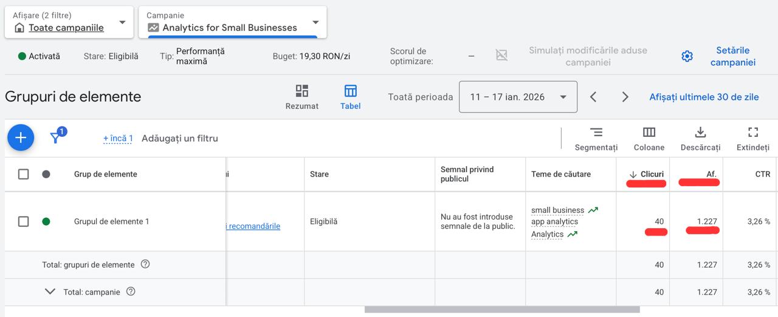The height and width of the screenshot is (317, 778).
Task: Open the filter funnel icon
Action: point(55,138)
